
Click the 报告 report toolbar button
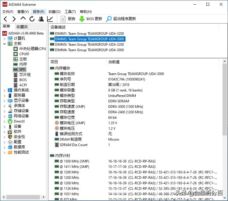click(68, 19)
